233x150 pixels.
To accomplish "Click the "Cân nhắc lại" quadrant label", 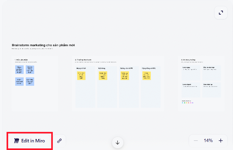I will (208, 84).
